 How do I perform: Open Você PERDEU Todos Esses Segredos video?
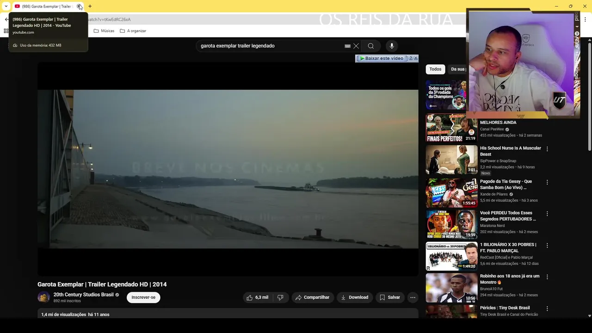tap(508, 216)
